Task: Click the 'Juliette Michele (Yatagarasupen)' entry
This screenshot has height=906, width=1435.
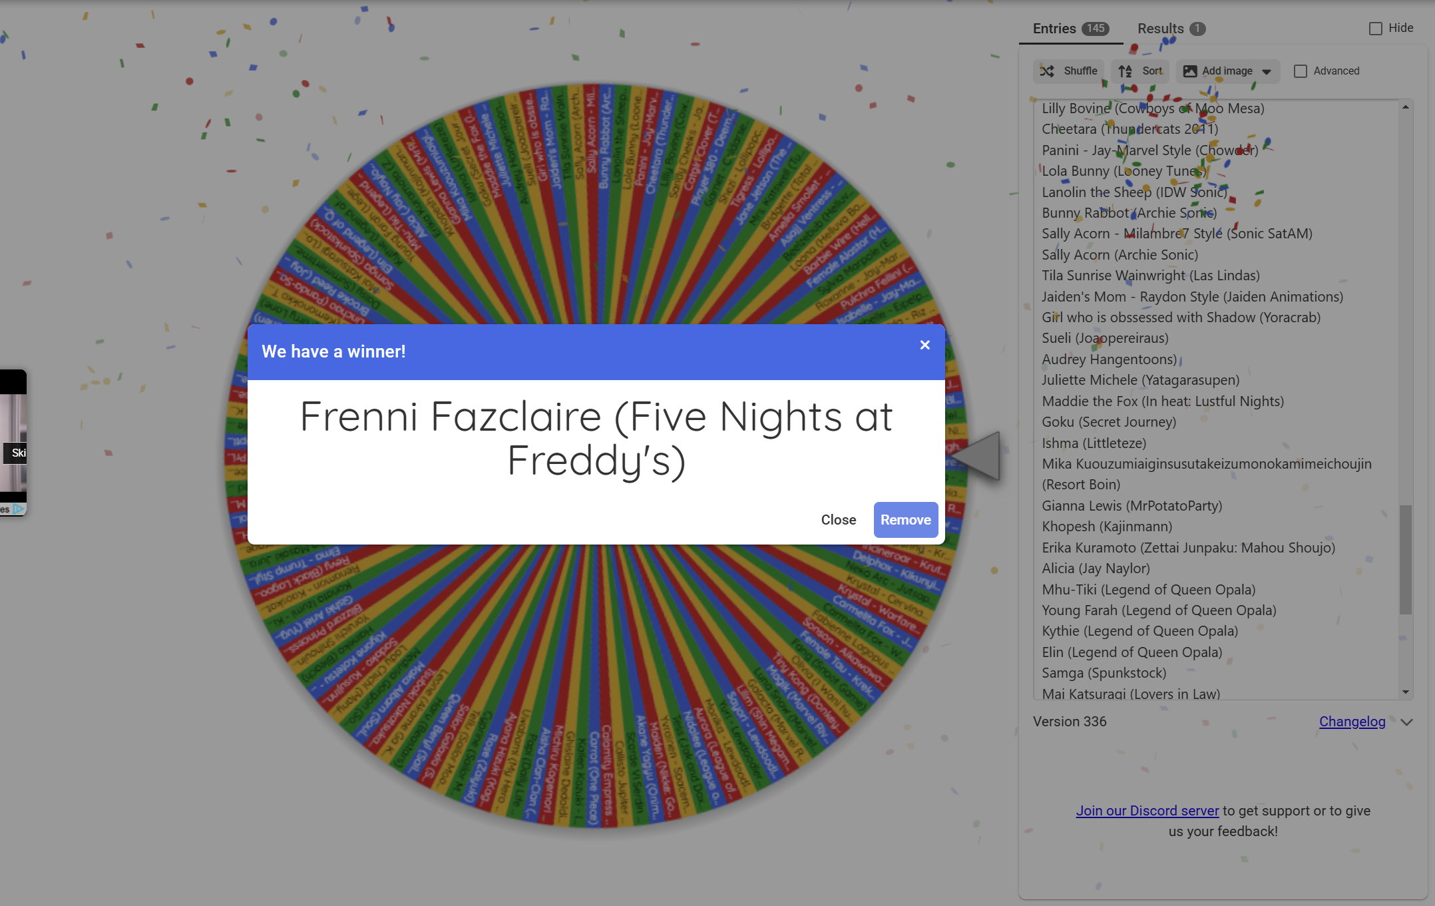Action: click(x=1141, y=380)
